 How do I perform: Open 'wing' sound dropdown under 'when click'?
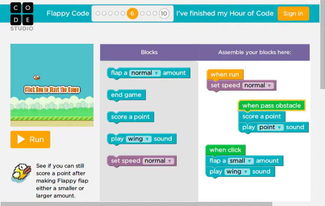click(237, 172)
